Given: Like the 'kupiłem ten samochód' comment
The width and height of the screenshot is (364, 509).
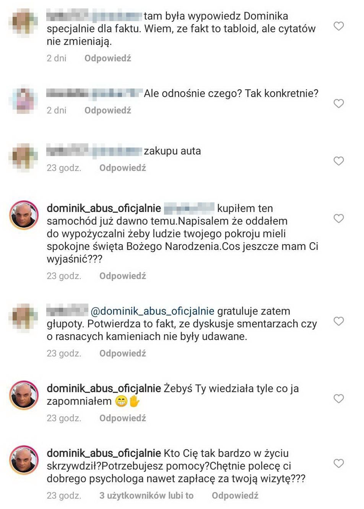Looking at the screenshot, I should (339, 218).
